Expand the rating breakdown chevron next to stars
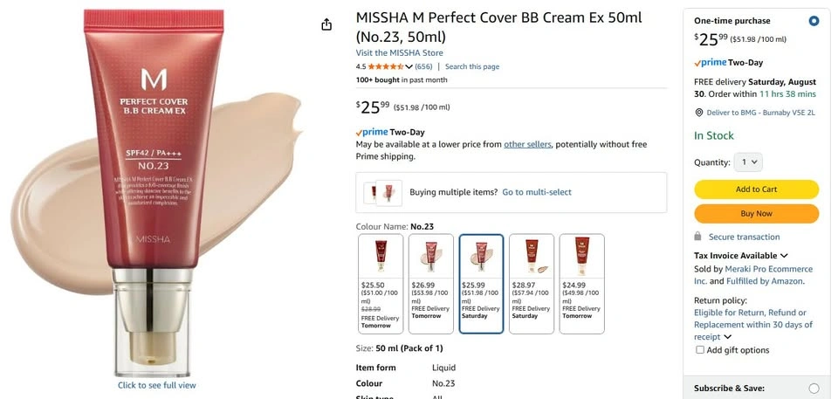Viewport: 838px width, 399px height. [x=409, y=66]
